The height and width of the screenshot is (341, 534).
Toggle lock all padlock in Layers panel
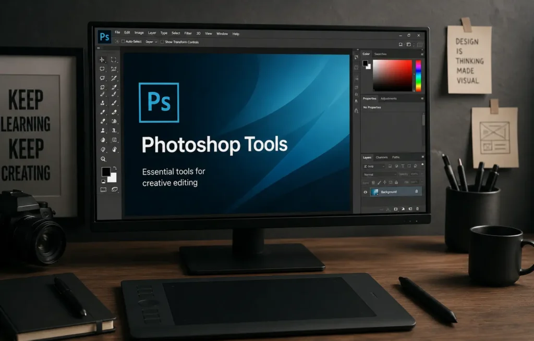point(396,183)
